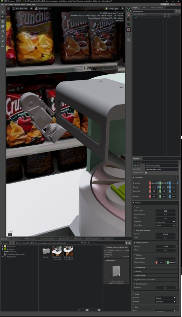The height and width of the screenshot is (317, 182).
Task: Open the Purpose dropdown in Visual section
Action: coord(165,298)
